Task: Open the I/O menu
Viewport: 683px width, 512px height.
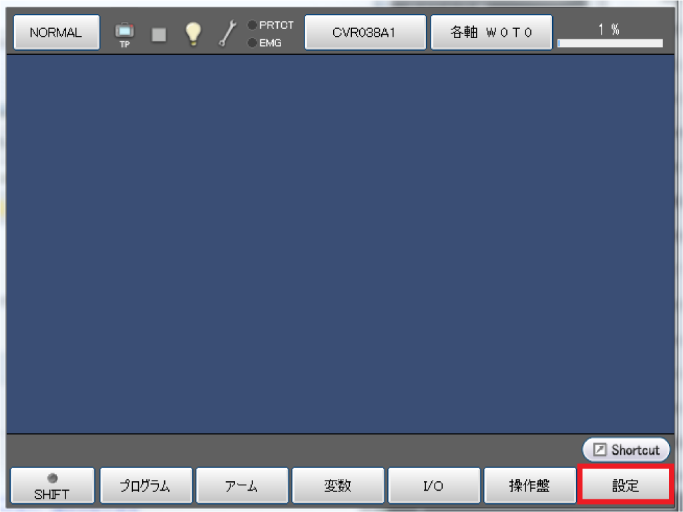Action: [x=434, y=485]
